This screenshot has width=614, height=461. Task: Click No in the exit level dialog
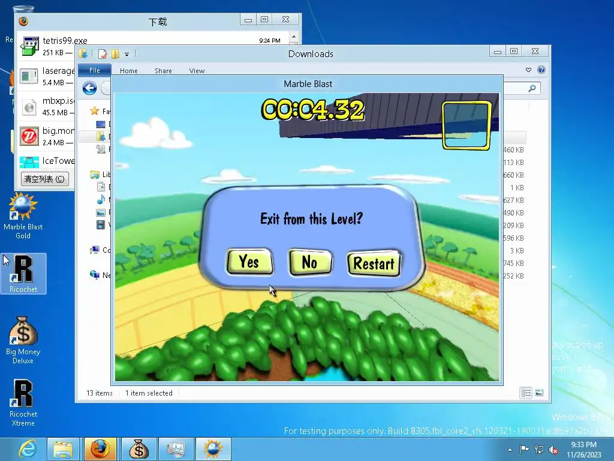tap(310, 262)
